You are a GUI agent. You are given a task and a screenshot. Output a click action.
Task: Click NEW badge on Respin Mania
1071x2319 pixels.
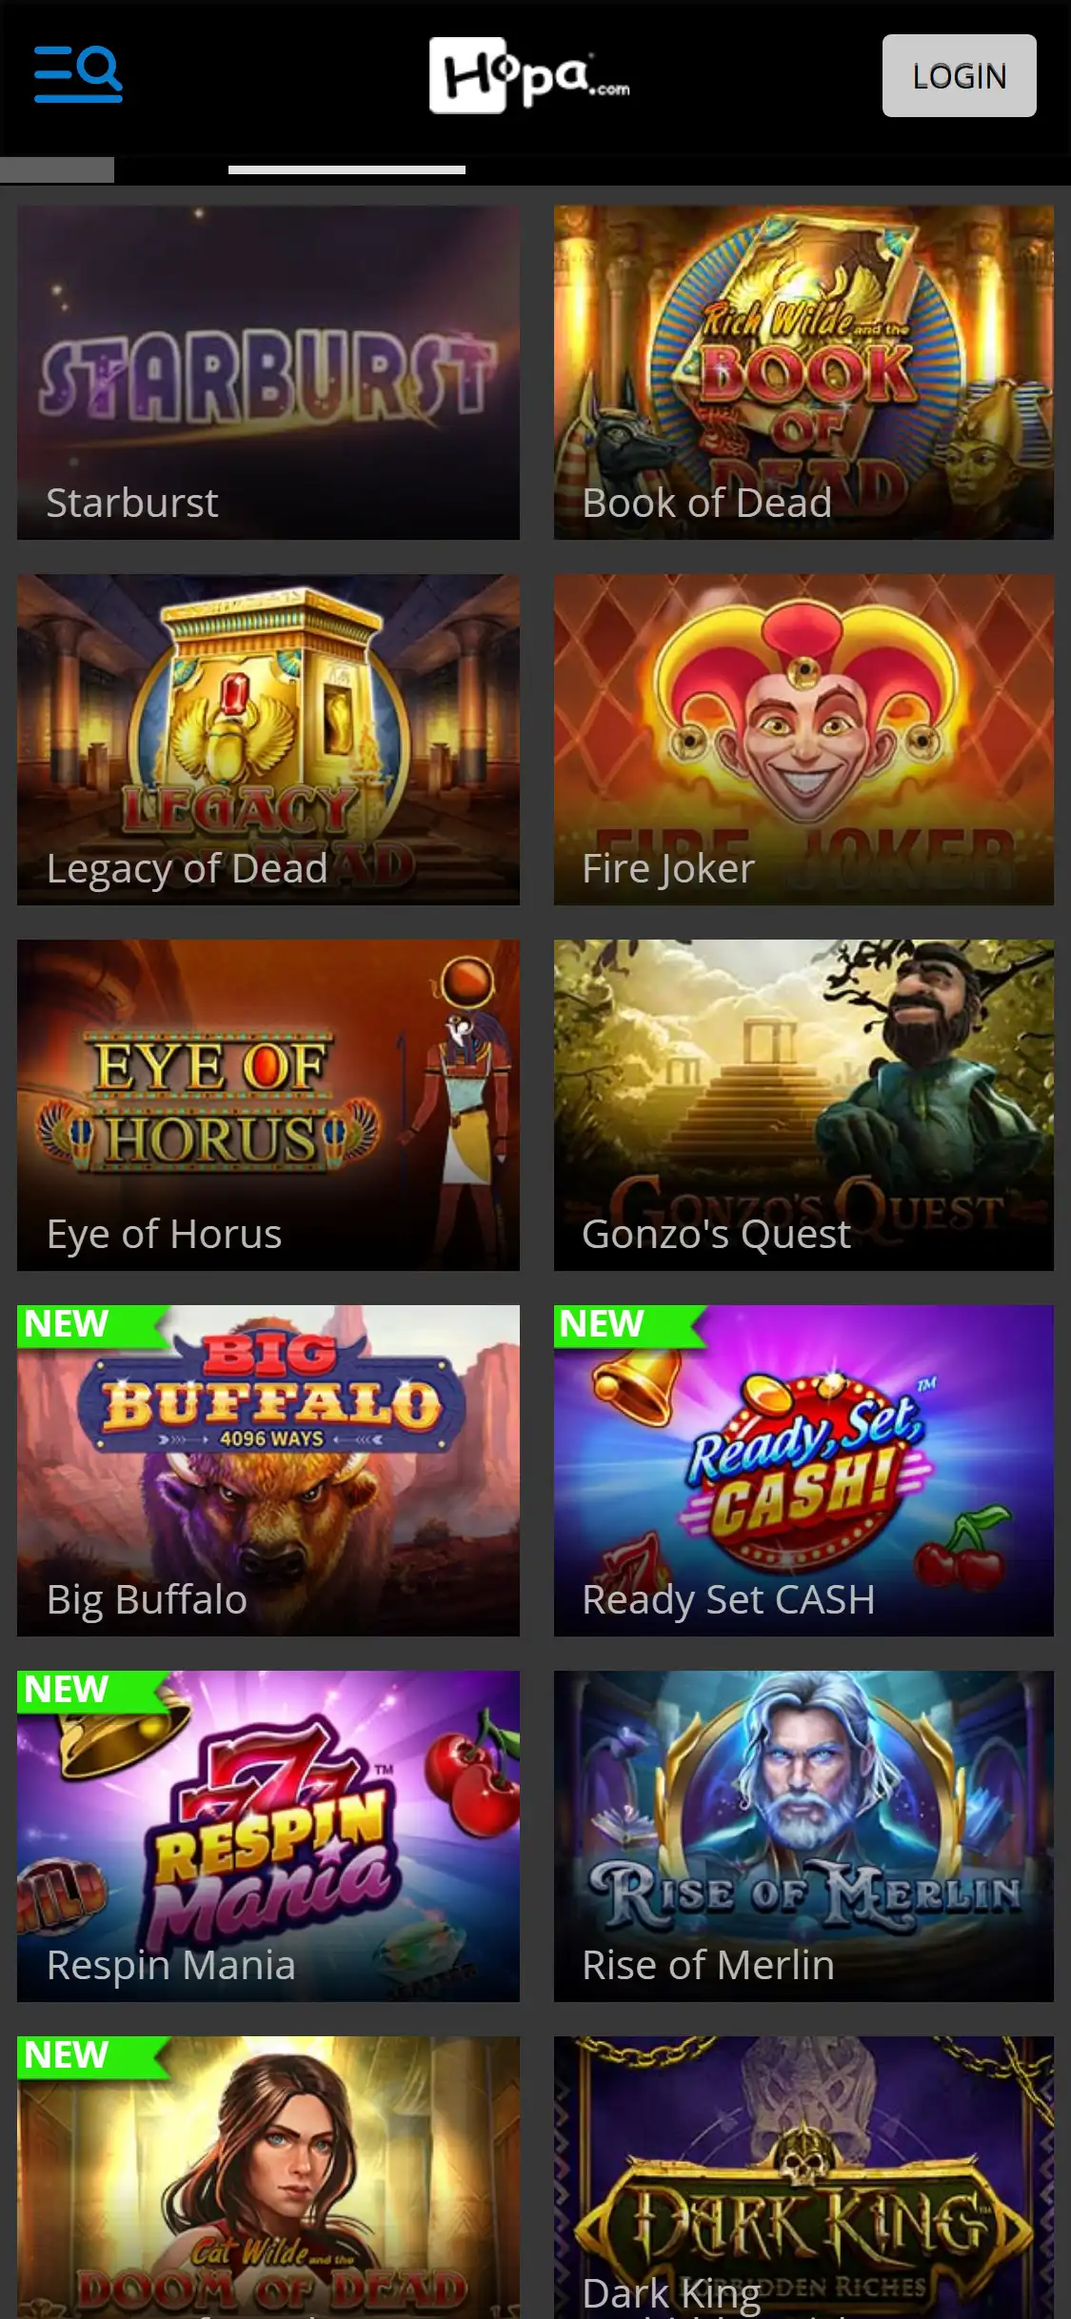click(x=67, y=1689)
